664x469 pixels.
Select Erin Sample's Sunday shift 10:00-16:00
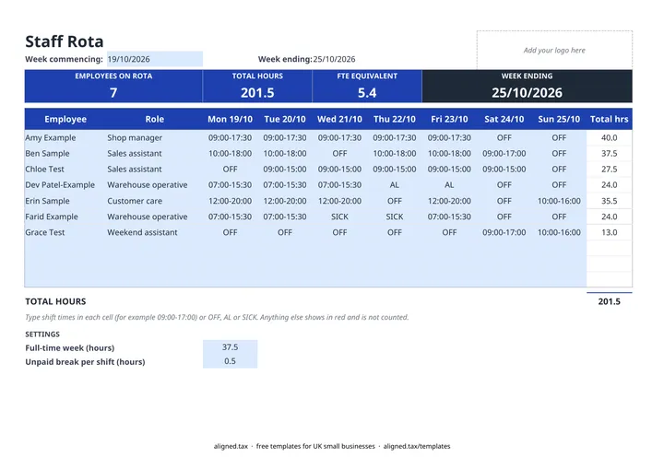click(559, 201)
